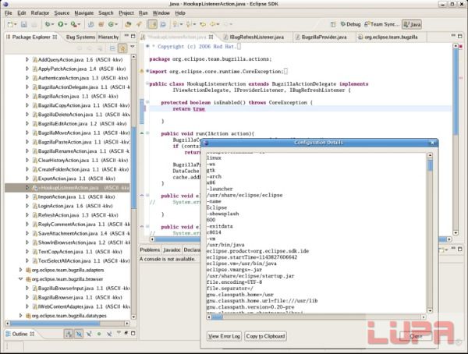Toggle Hide Static Members in Outline
Screen dimensions: 468x354
click(x=89, y=334)
